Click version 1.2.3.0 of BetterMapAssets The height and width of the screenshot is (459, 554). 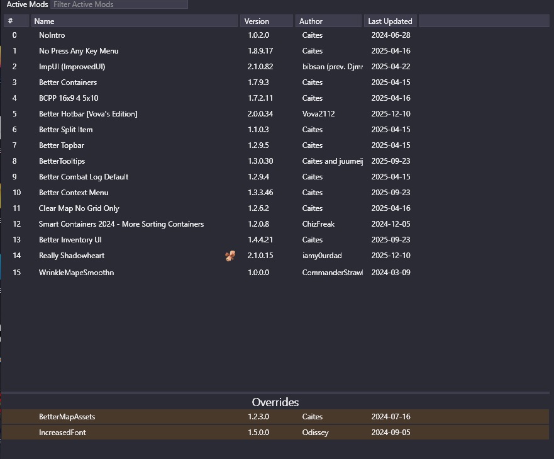[x=258, y=417]
